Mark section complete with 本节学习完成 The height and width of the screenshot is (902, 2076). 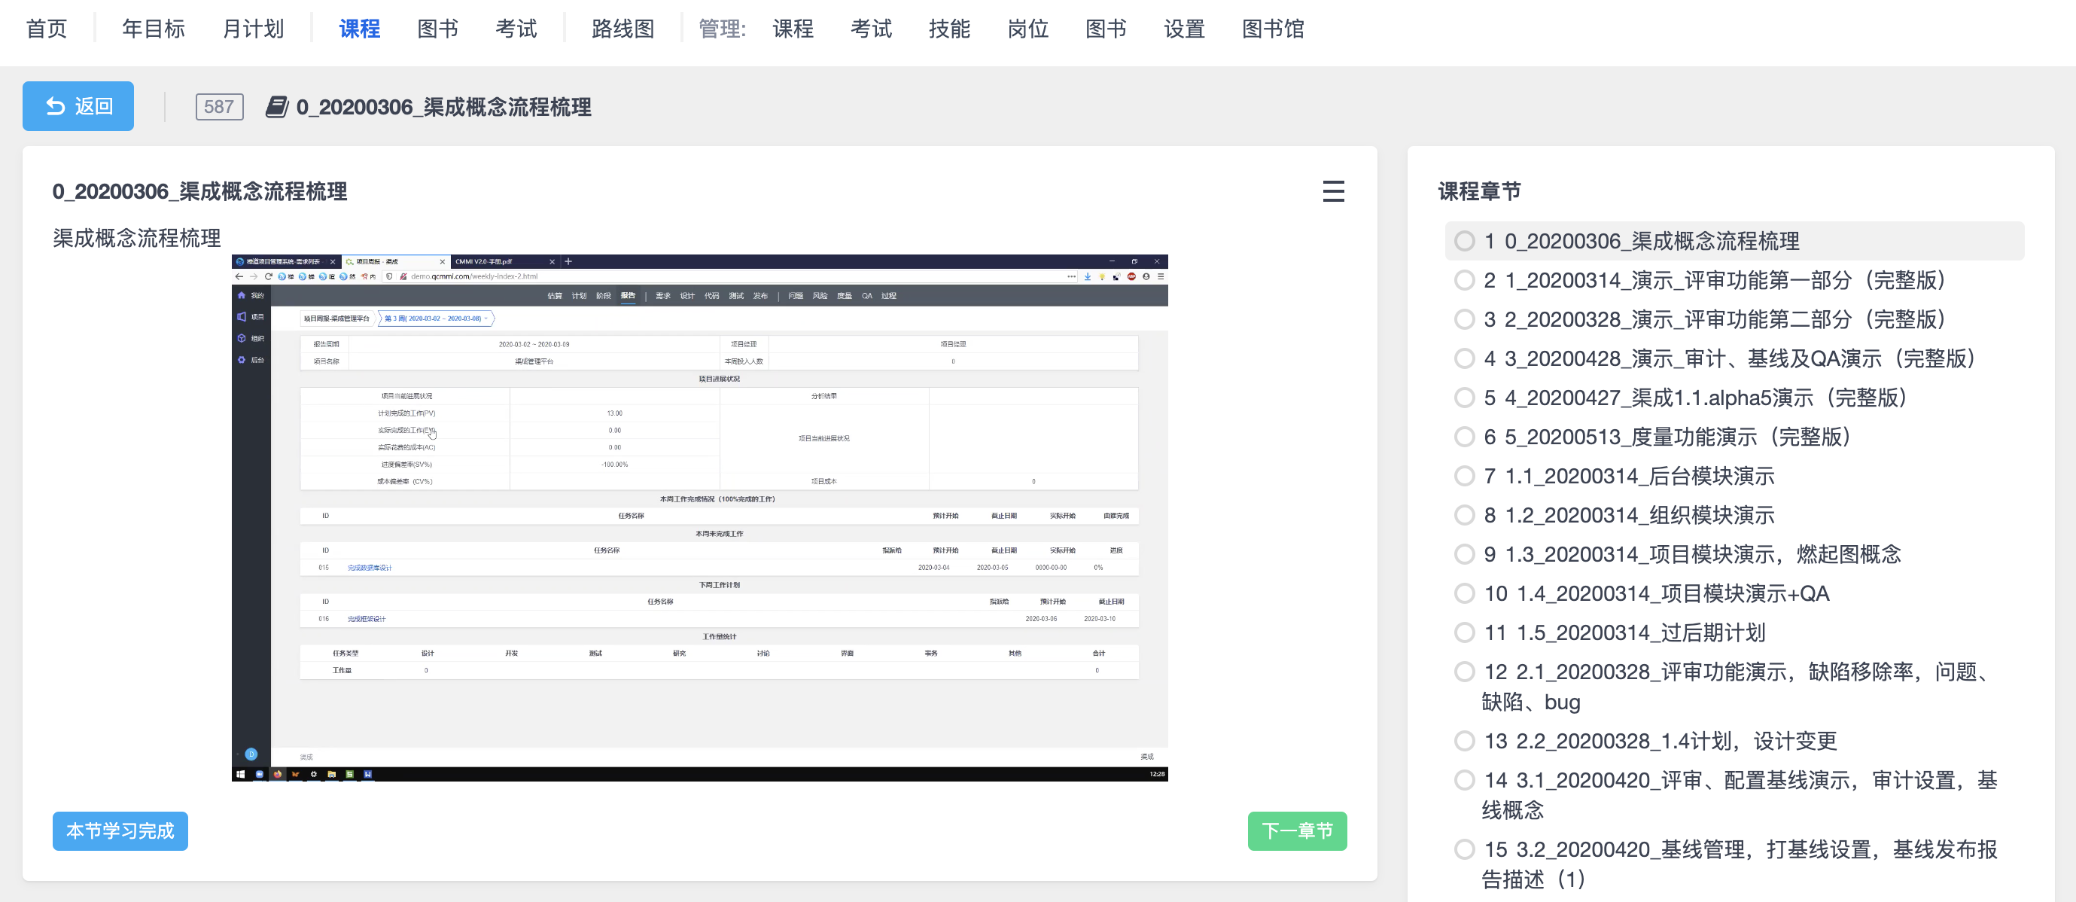tap(120, 830)
